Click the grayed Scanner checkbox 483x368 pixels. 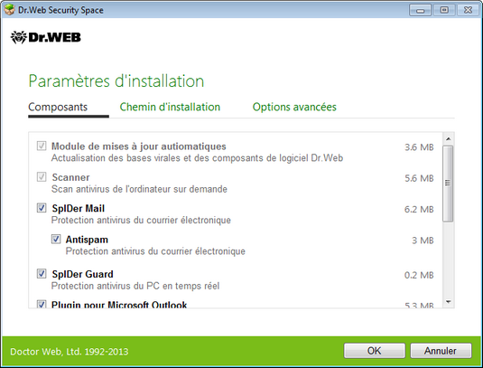[42, 176]
